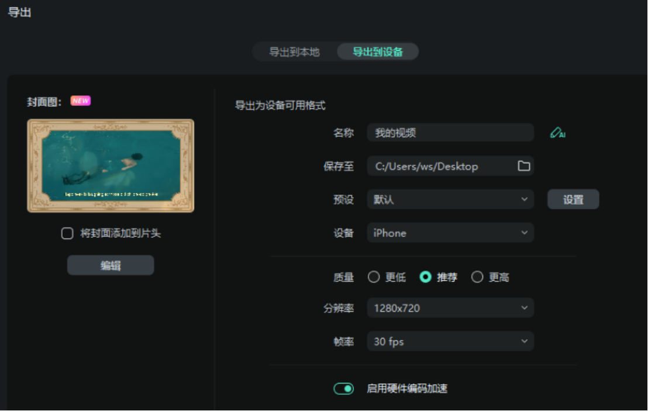
Task: Click the 预设 dropdown chevron
Action: (x=525, y=199)
